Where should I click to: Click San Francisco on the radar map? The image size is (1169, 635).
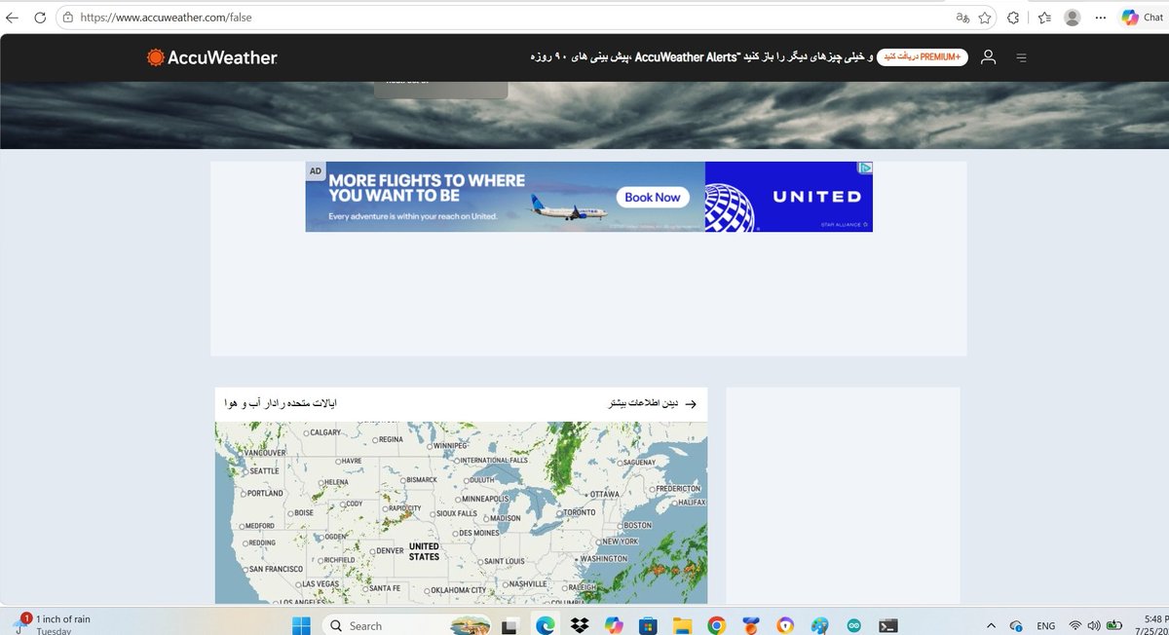[271, 569]
